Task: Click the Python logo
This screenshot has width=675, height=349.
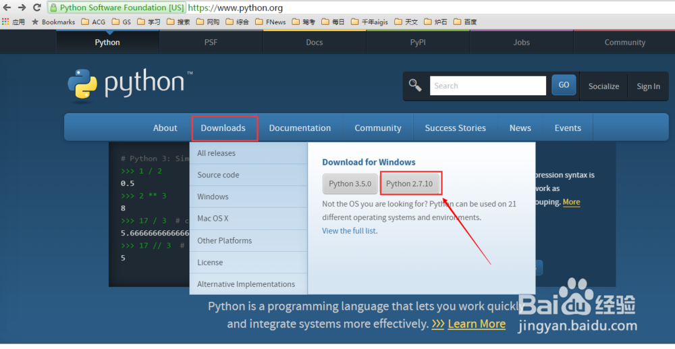Action: 130,85
